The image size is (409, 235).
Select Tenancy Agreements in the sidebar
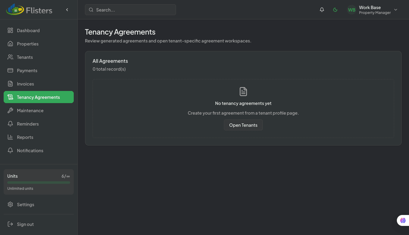(39, 97)
